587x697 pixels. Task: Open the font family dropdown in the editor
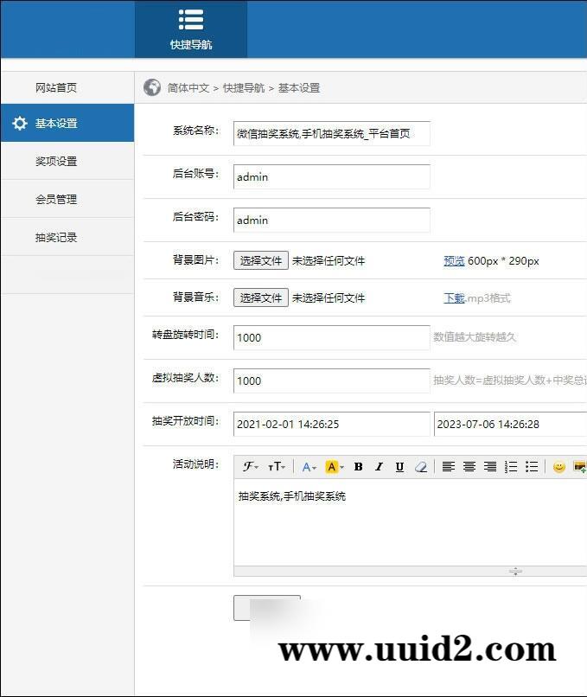pos(251,466)
